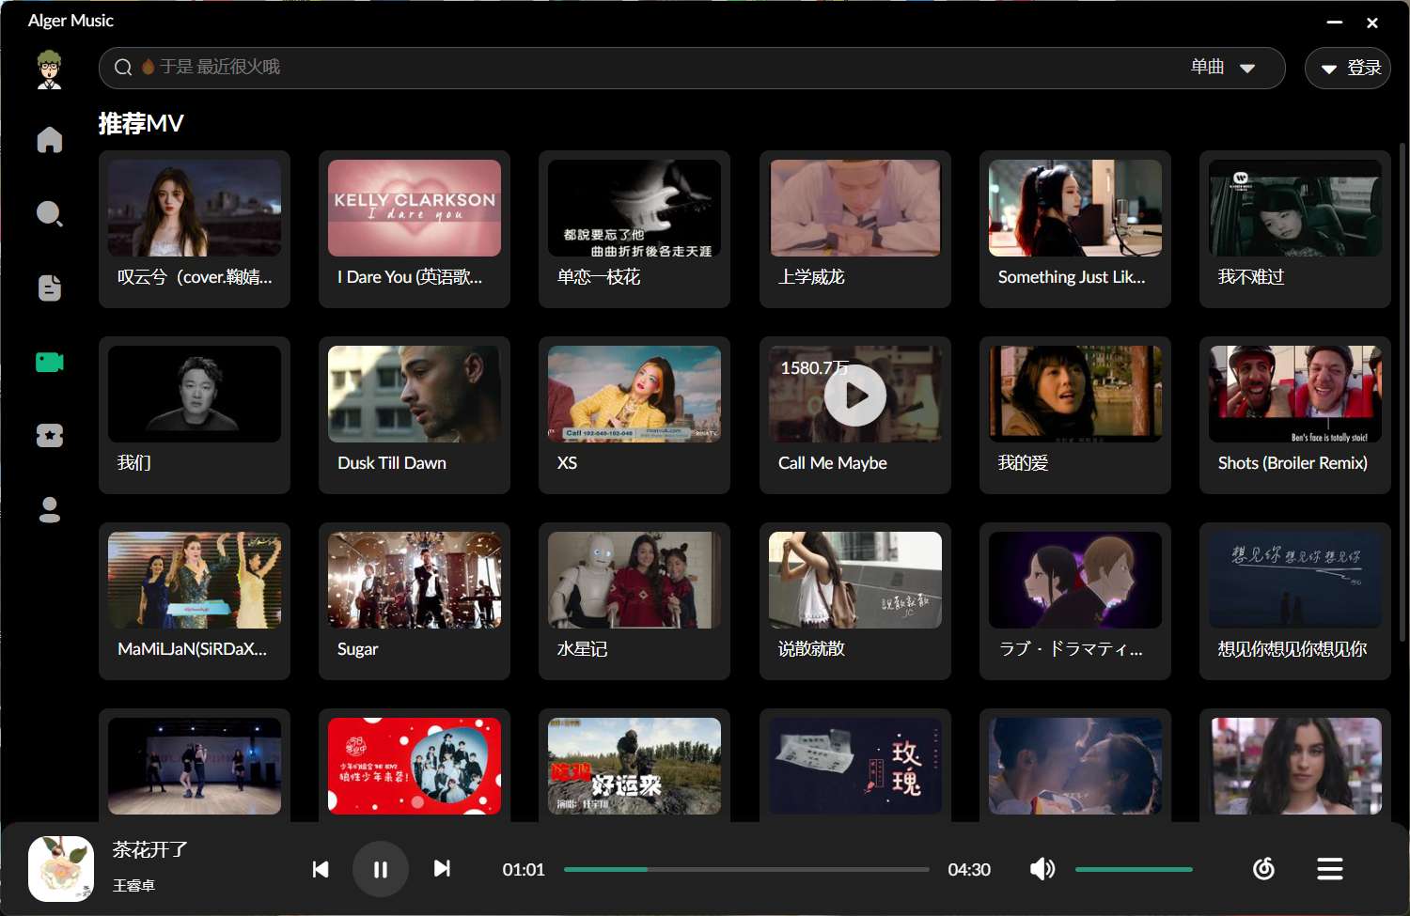Open the 茶花开了 album cover
The width and height of the screenshot is (1410, 916).
coord(61,869)
